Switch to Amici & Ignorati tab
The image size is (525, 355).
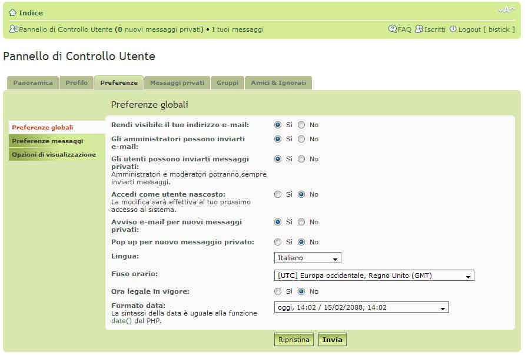click(x=278, y=83)
